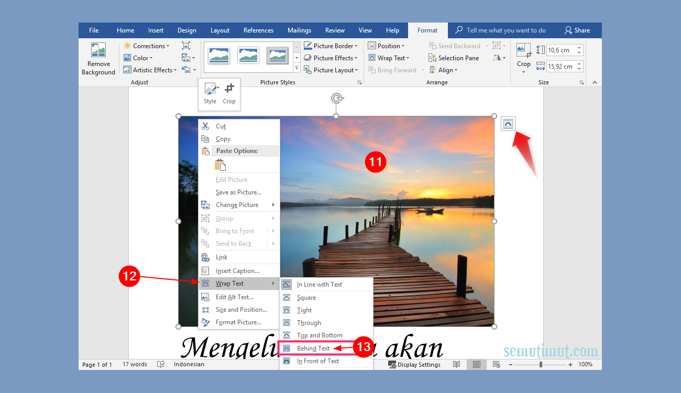Open the Rotate Objects dropdown
Image resolution: width=681 pixels, height=393 pixels.
click(499, 58)
